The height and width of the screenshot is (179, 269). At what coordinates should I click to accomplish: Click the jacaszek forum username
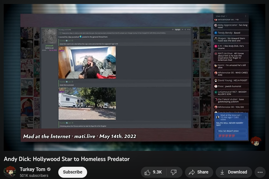click(49, 46)
